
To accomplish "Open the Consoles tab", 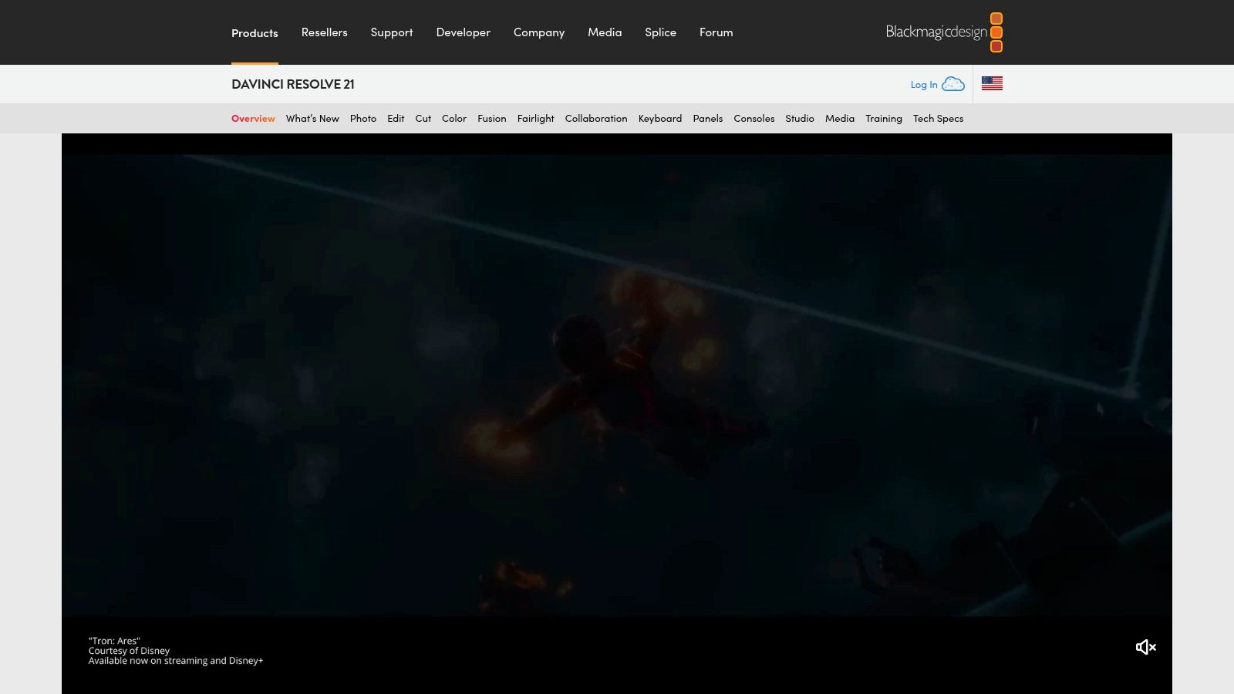I will (754, 119).
